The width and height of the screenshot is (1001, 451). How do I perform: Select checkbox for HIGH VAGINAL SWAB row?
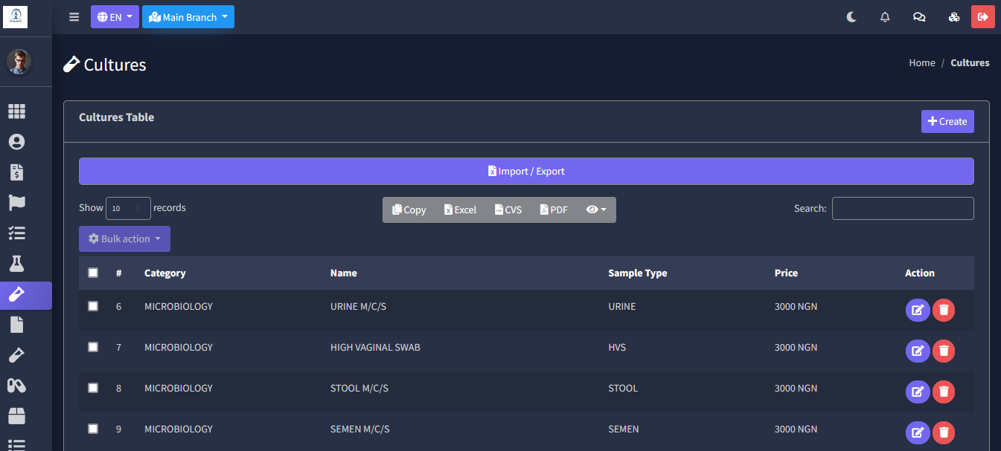93,347
